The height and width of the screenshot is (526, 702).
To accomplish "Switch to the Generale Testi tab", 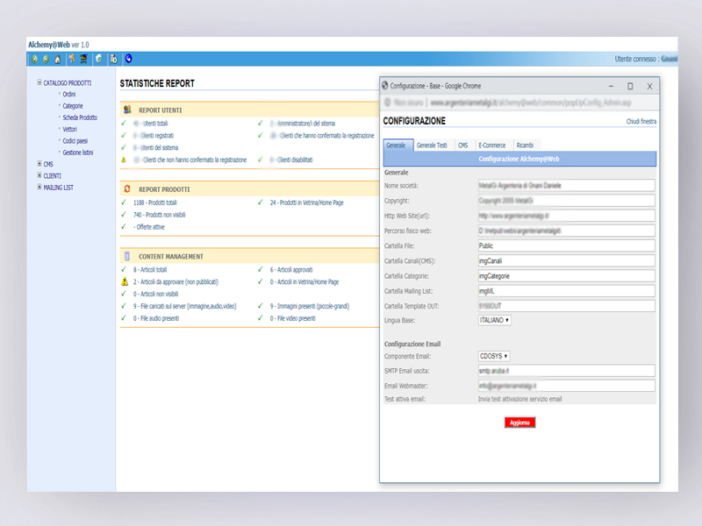I will 432,145.
